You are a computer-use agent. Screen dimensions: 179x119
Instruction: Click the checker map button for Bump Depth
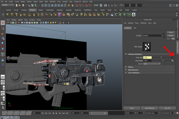click(172, 61)
